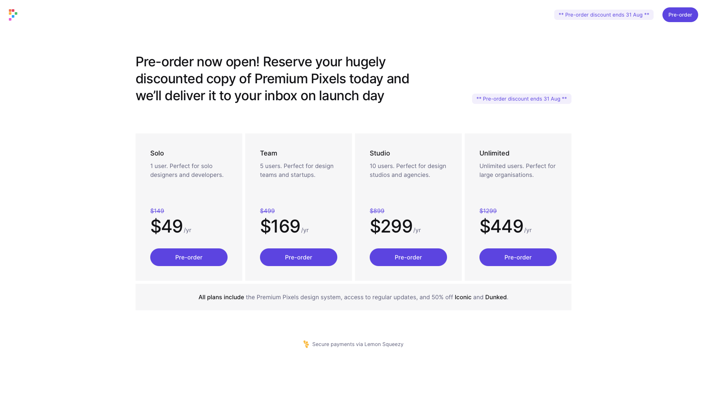Click the Studio plan title
The image size is (707, 398).
[x=380, y=153]
